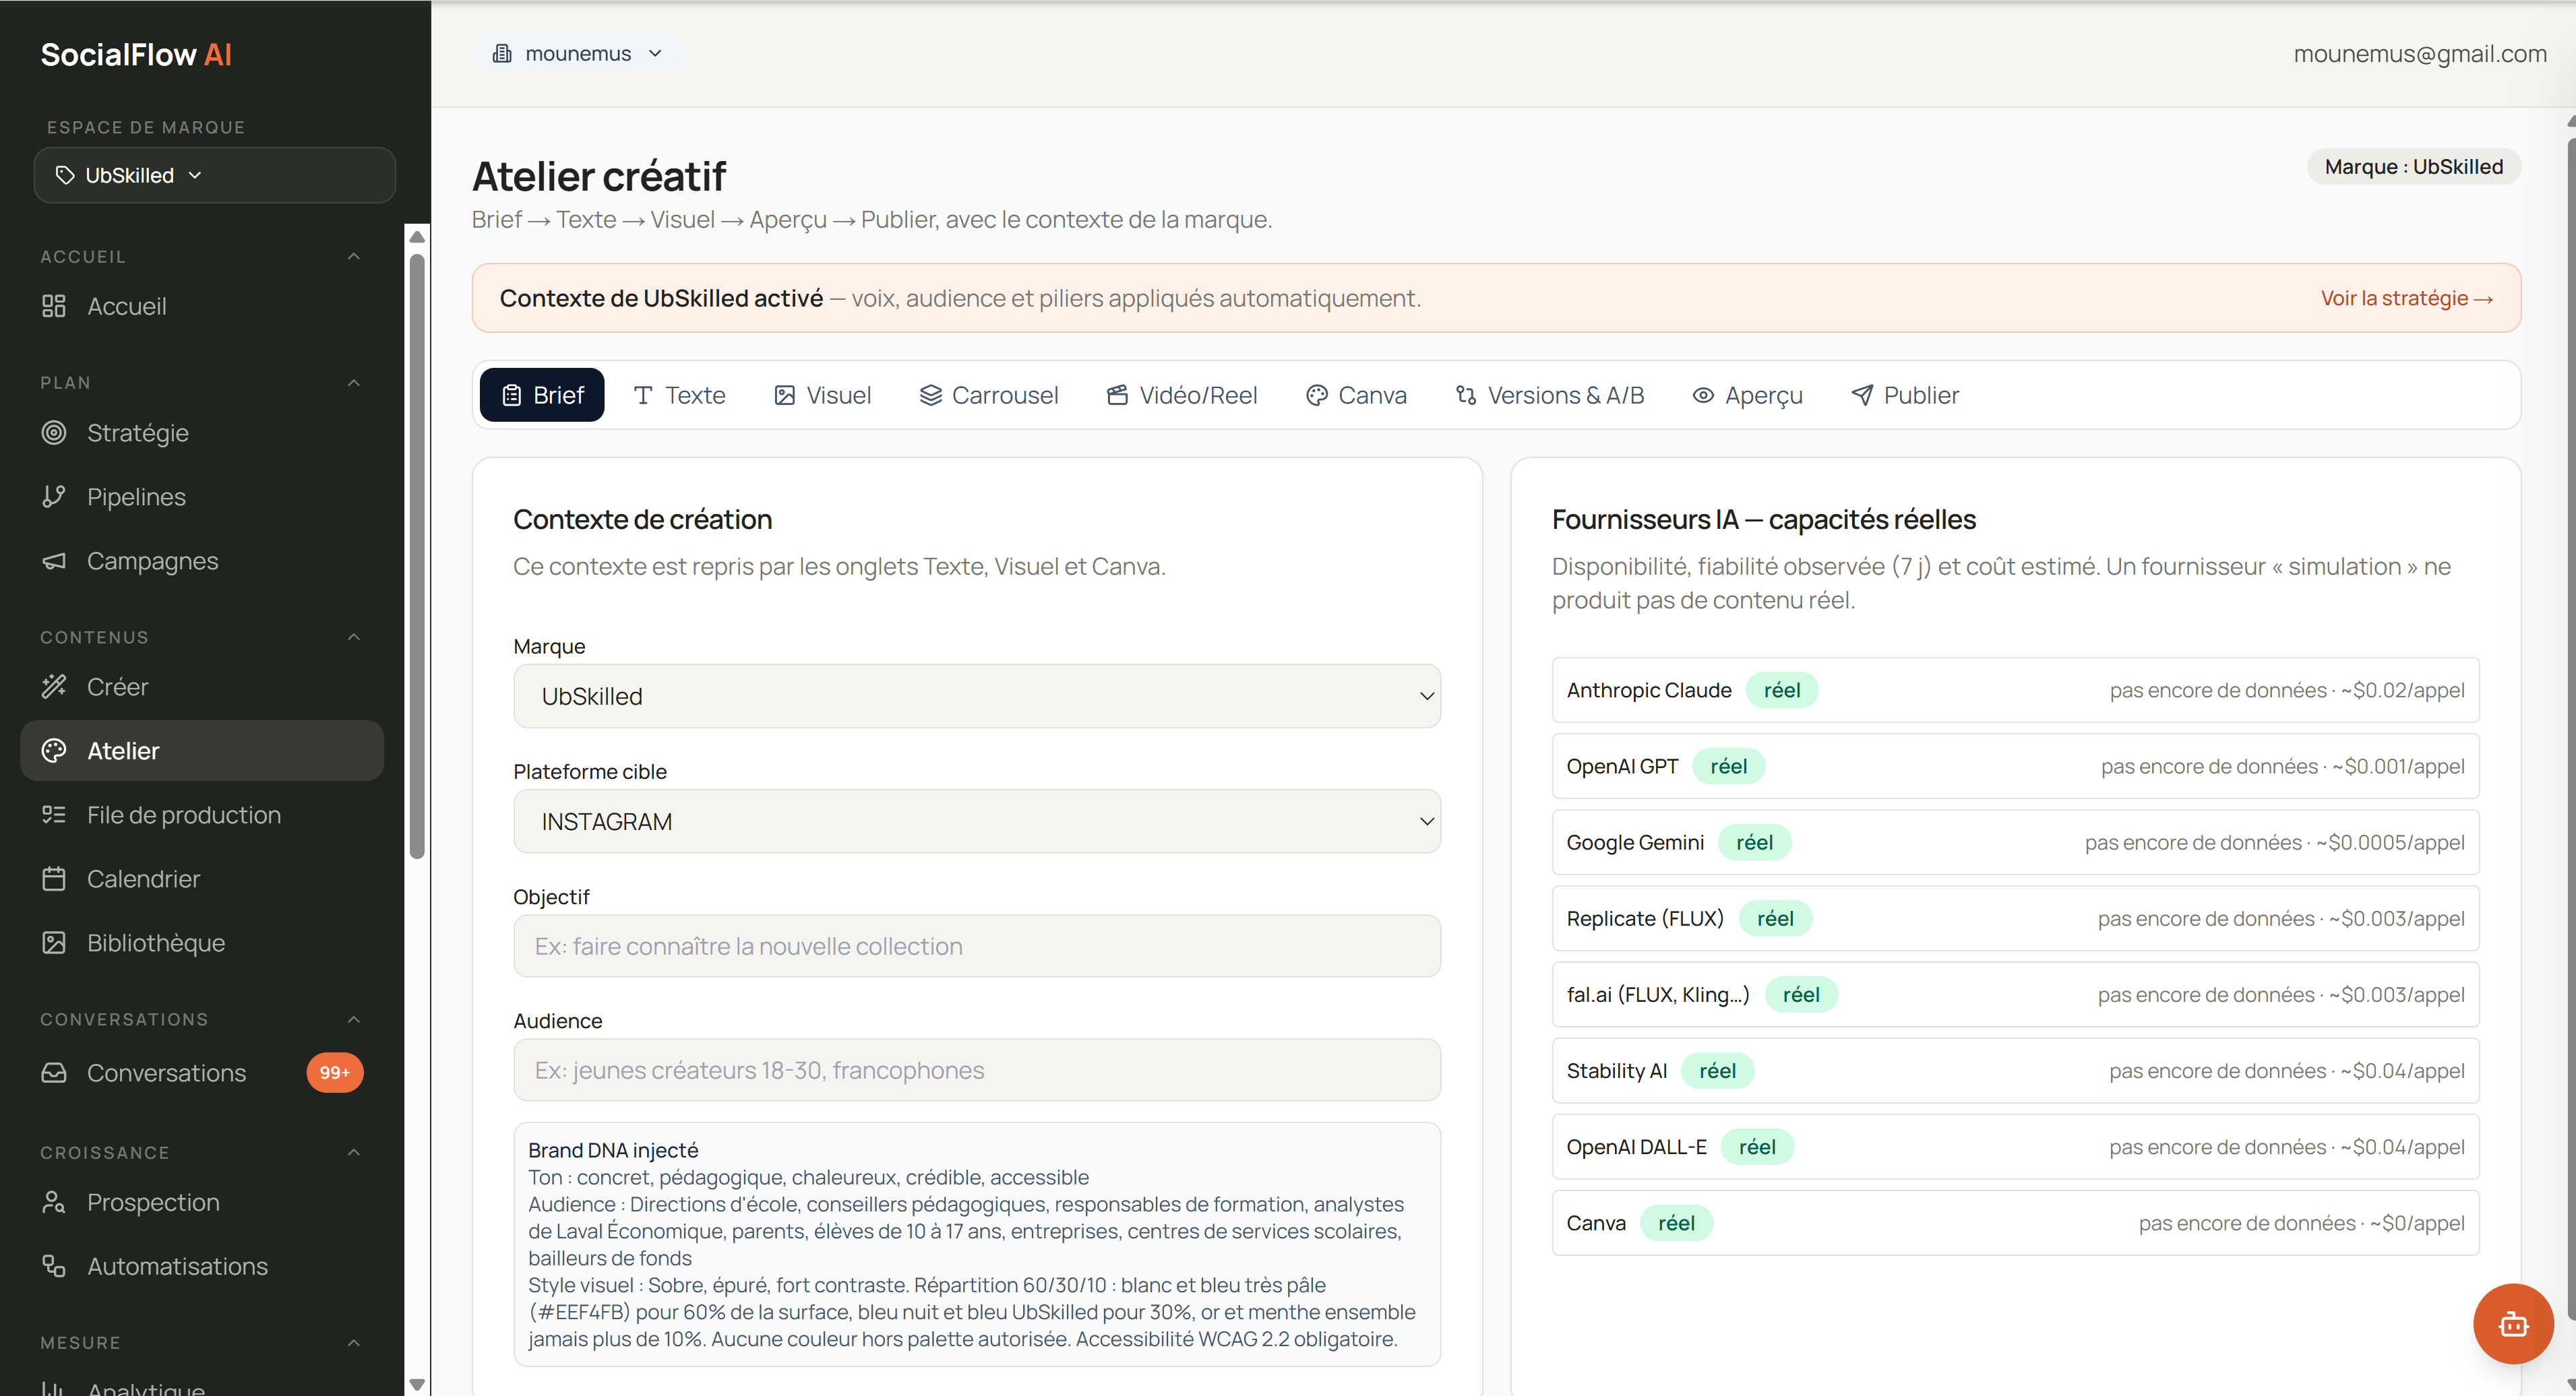Open the Marque select field
This screenshot has width=2576, height=1396.
[977, 695]
